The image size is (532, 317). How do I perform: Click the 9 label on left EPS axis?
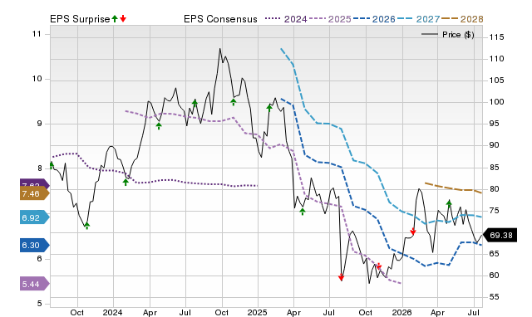(39, 124)
